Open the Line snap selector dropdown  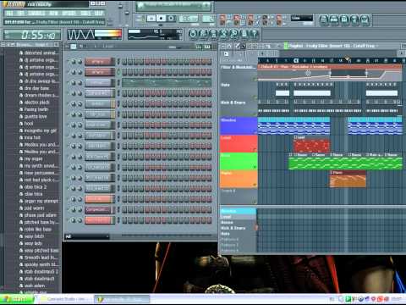pyautogui.click(x=302, y=18)
